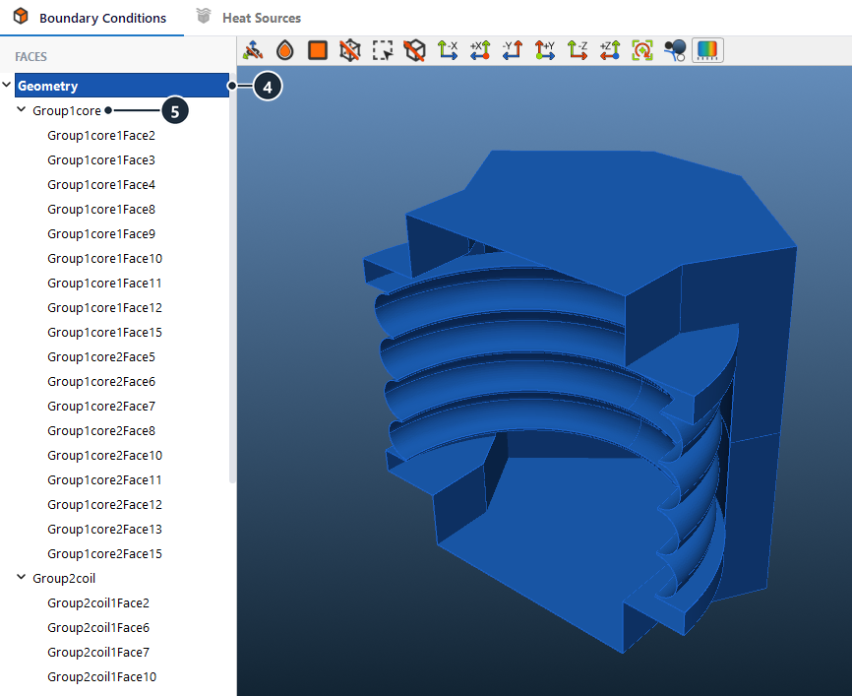This screenshot has width=852, height=696.
Task: Select face Group1core2Face11
Action: 104,480
